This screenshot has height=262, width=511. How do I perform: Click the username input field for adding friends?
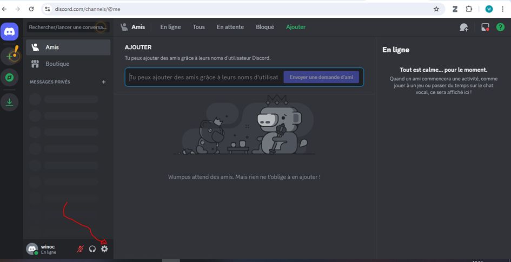tap(204, 77)
